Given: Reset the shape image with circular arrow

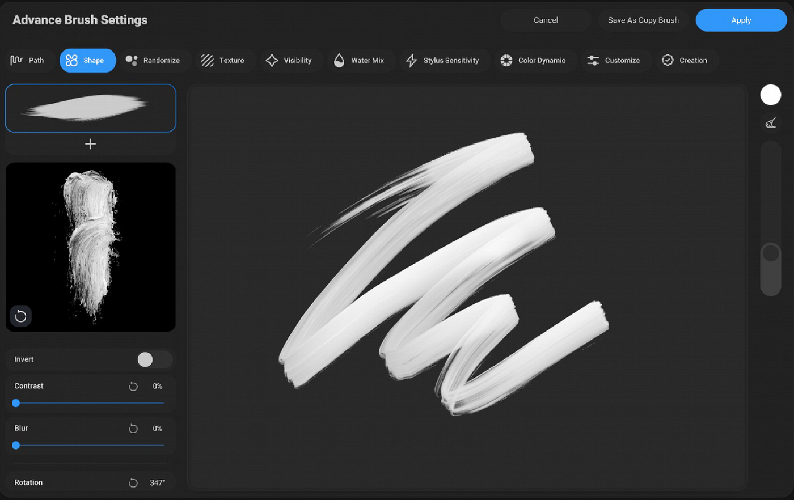Looking at the screenshot, I should point(20,316).
